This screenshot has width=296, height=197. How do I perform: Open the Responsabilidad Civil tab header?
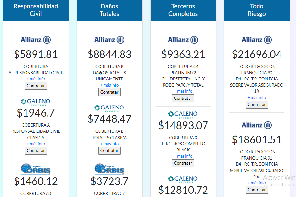36,10
